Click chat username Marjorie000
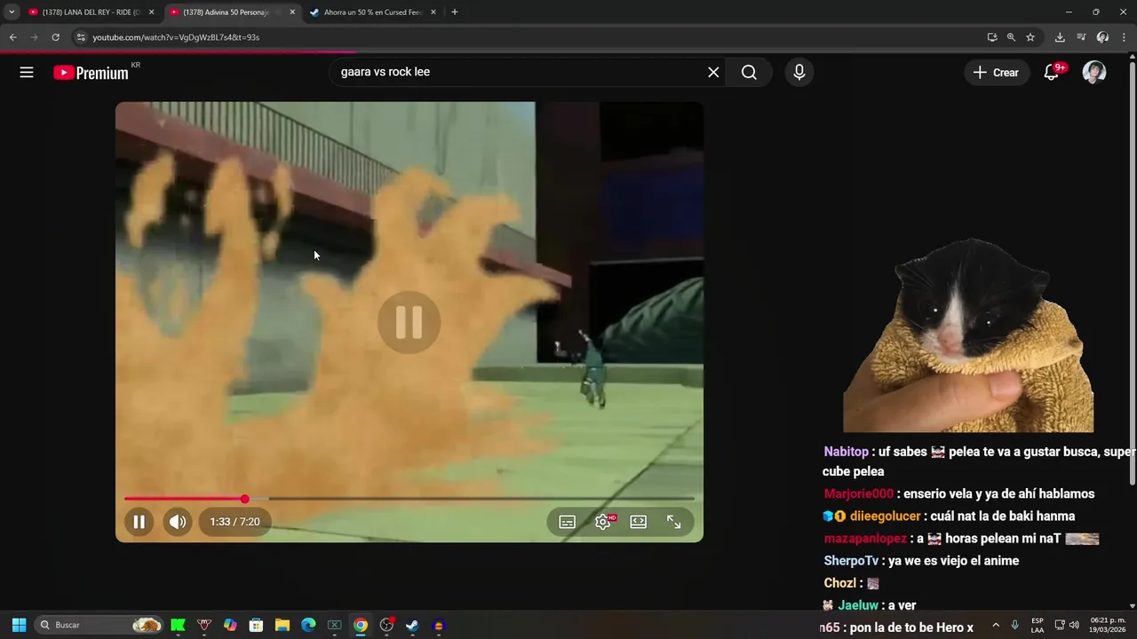Image resolution: width=1137 pixels, height=639 pixels. pyautogui.click(x=859, y=494)
